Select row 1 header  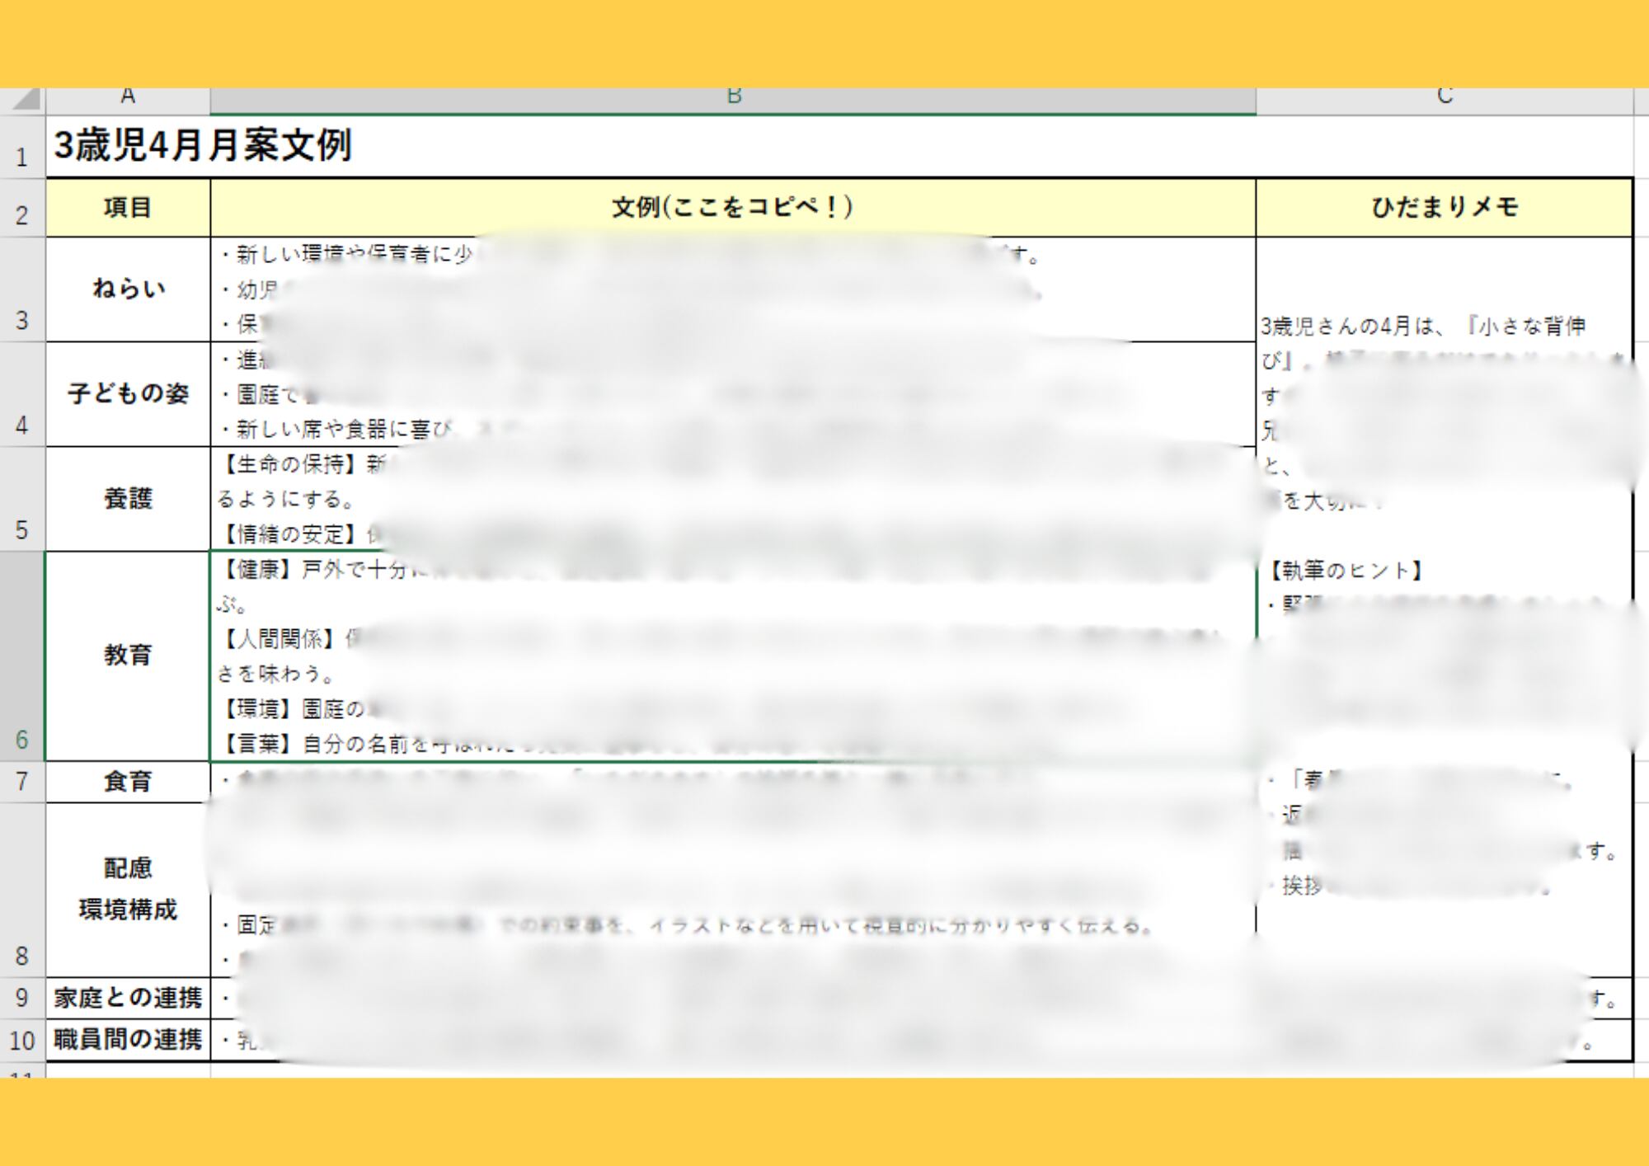[22, 148]
